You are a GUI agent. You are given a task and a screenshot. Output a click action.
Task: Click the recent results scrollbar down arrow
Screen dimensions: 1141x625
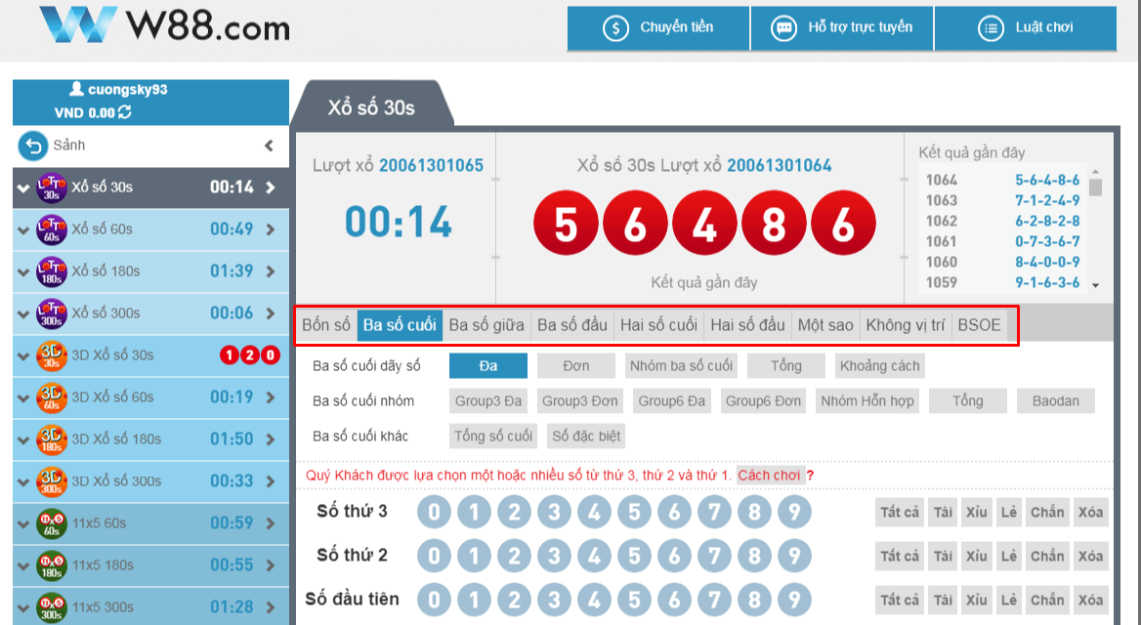tap(1095, 284)
